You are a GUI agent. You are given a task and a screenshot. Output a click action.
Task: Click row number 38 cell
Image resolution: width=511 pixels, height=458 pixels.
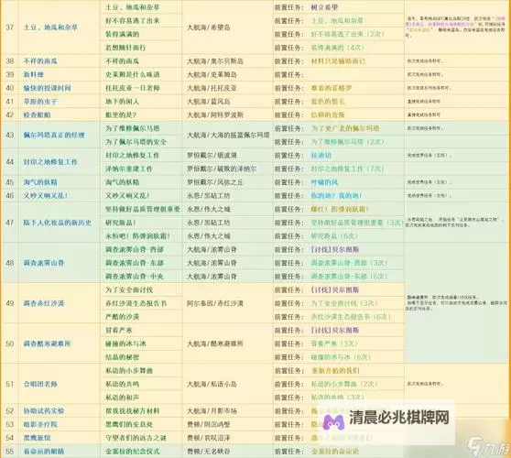(10, 61)
